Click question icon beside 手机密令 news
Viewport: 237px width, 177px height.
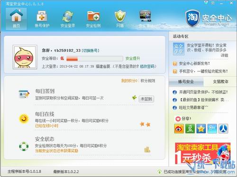coord(174,71)
